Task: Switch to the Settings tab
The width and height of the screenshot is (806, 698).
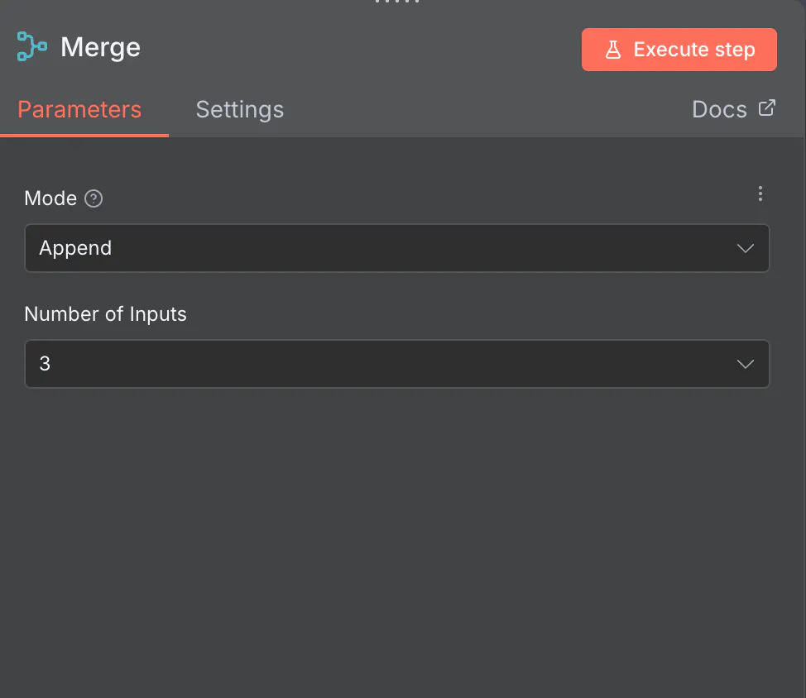Action: pyautogui.click(x=240, y=110)
